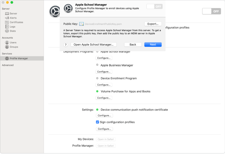Collapse the Services sidebar section
This screenshot has height=154, width=225.
click(x=7, y=54)
